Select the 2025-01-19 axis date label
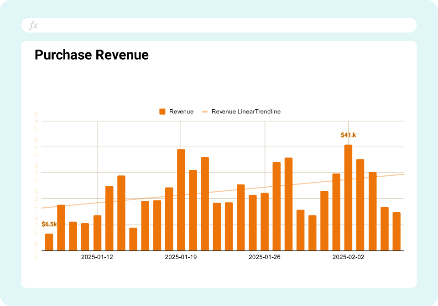Screen dimensions: 438x306 pyautogui.click(x=181, y=257)
